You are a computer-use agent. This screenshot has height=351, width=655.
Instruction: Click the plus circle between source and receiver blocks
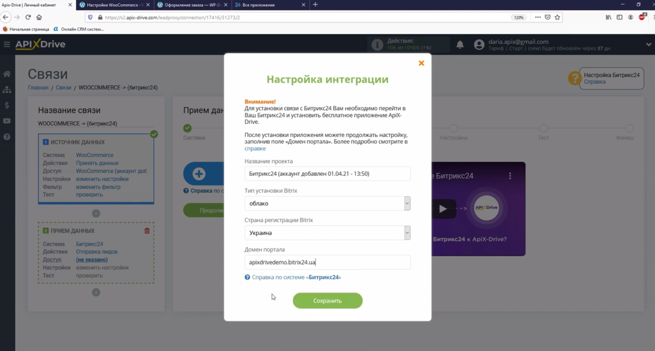[96, 213]
